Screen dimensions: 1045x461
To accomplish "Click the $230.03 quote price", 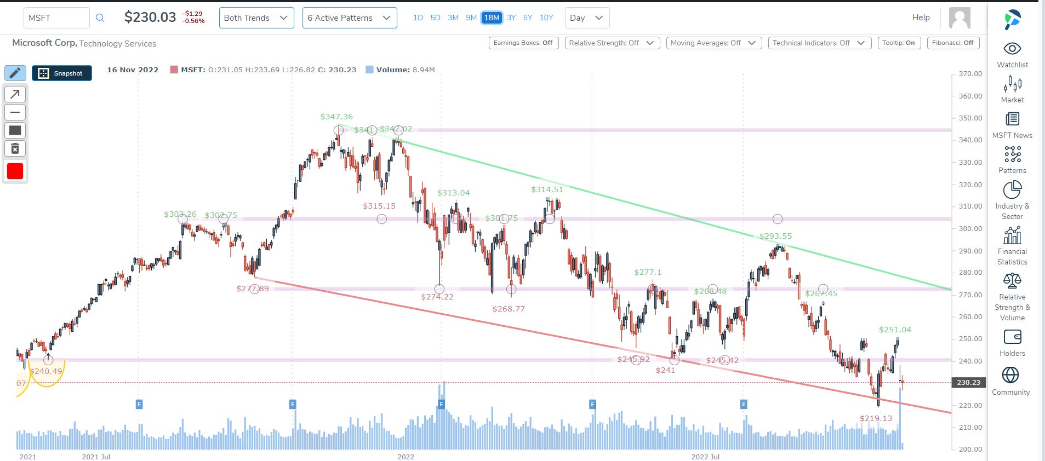I will 150,18.
